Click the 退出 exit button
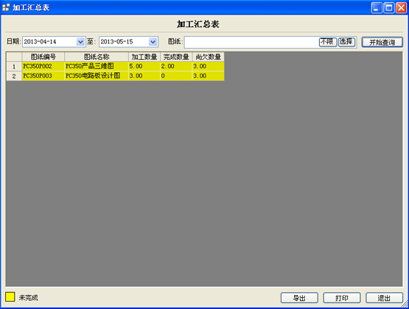 384,298
